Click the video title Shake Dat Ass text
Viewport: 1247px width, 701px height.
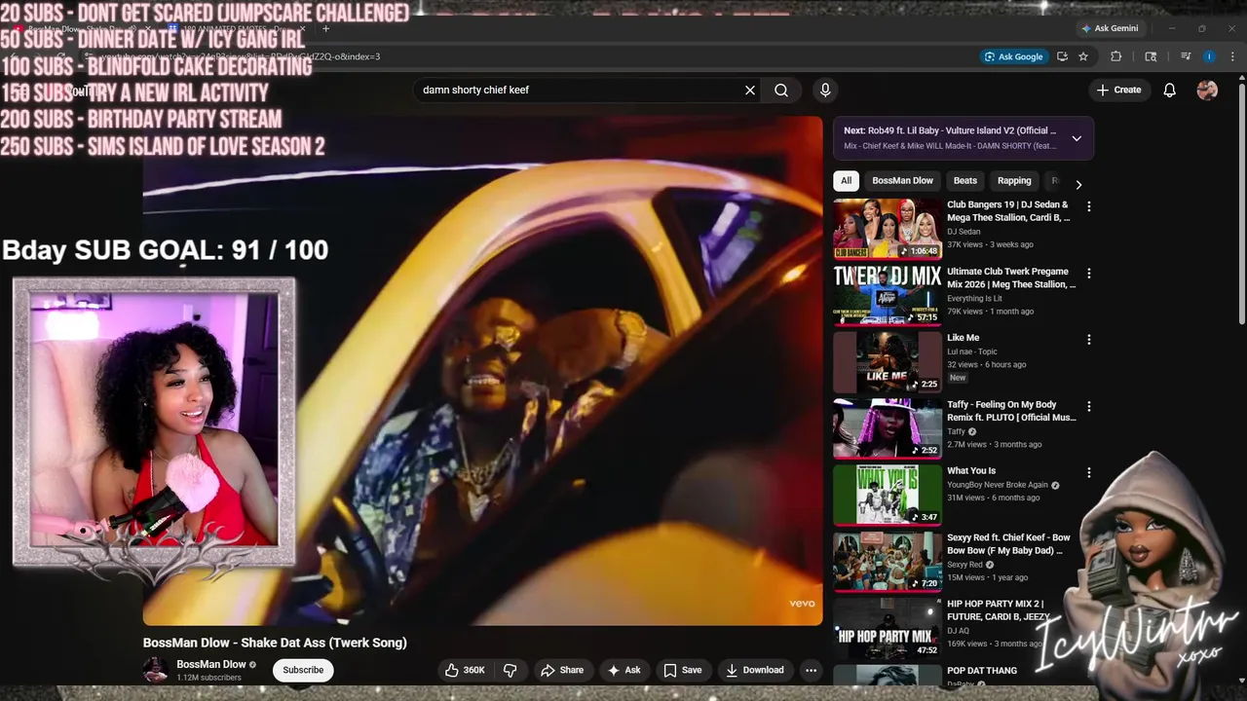[275, 643]
